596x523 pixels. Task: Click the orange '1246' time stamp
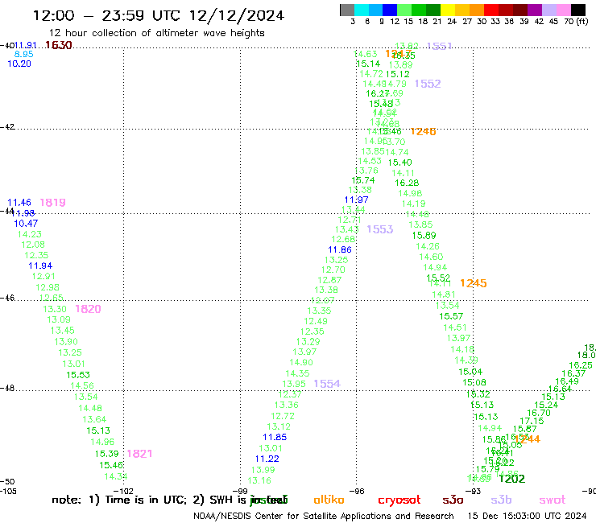423,131
